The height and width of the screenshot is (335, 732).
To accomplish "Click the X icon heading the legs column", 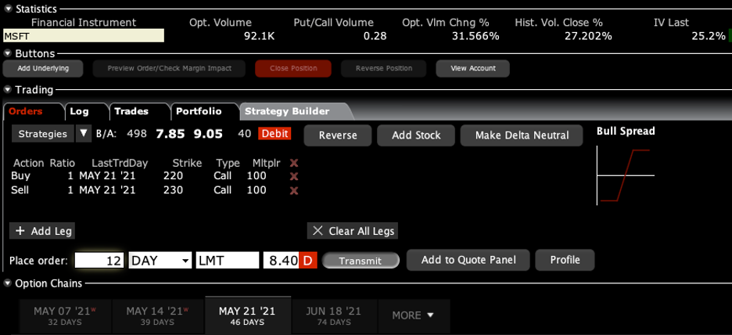I will pos(294,163).
